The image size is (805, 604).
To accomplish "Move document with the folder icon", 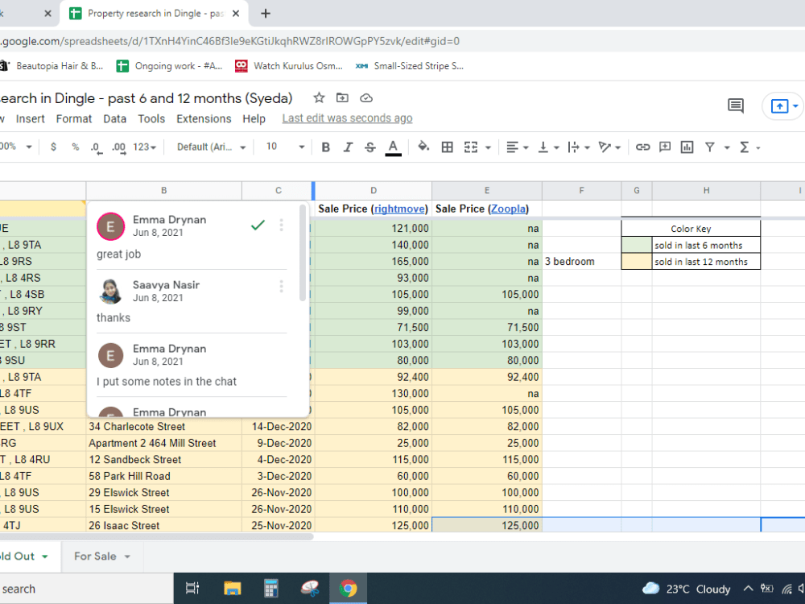I will pyautogui.click(x=342, y=97).
